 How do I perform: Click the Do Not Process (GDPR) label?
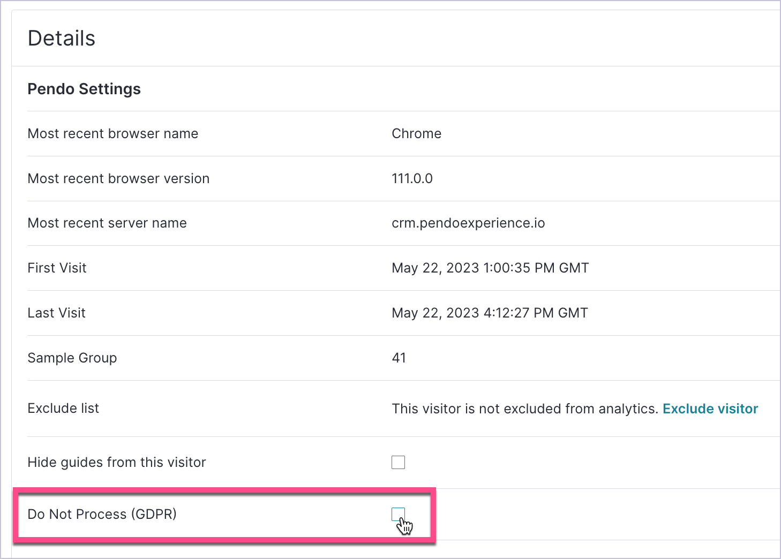pyautogui.click(x=102, y=514)
